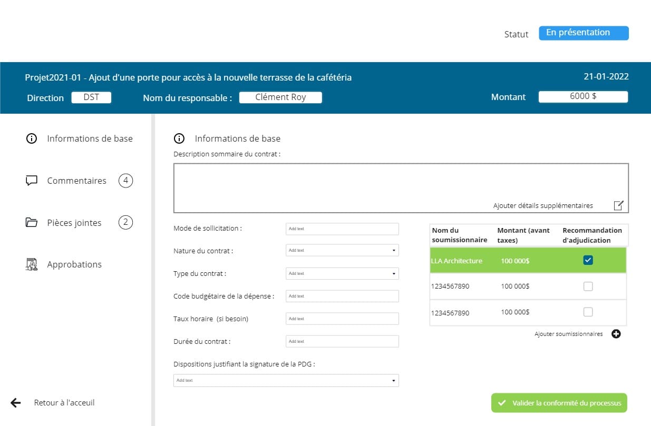Click the info icon beside sidebar Informations de base
The width and height of the screenshot is (651, 426).
tap(32, 139)
